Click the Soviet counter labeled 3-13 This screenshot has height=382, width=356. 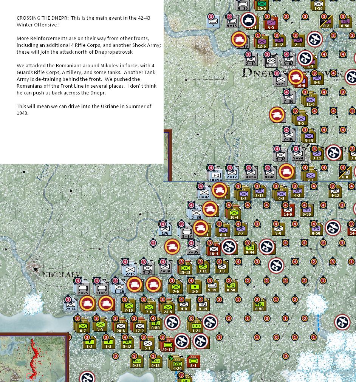(259, 192)
